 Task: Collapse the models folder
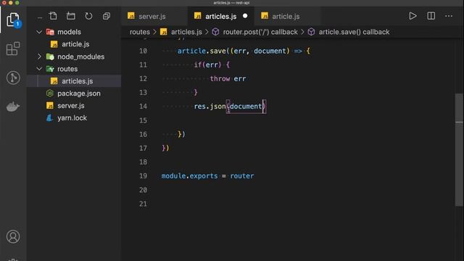tap(39, 32)
